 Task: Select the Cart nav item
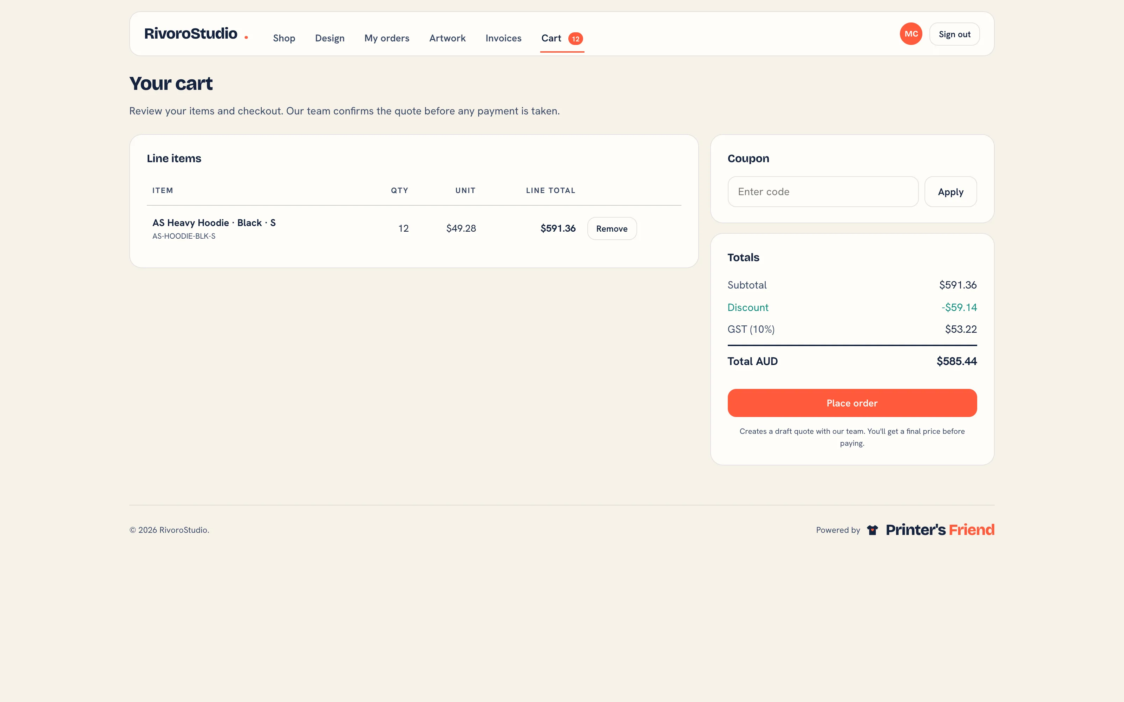pyautogui.click(x=562, y=38)
